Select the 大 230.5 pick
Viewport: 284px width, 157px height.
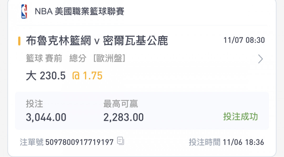46,75
